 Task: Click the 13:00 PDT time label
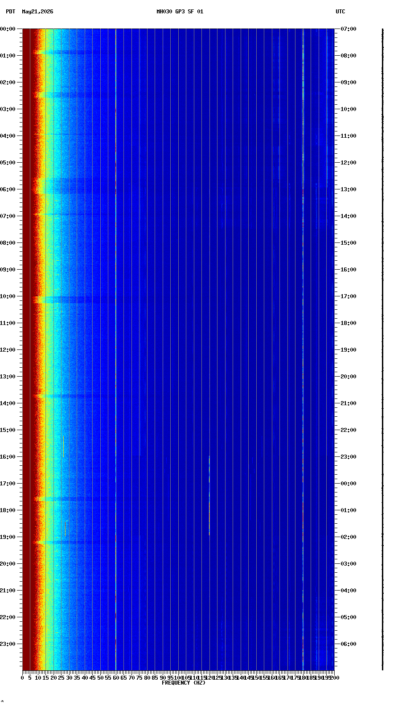(x=8, y=377)
